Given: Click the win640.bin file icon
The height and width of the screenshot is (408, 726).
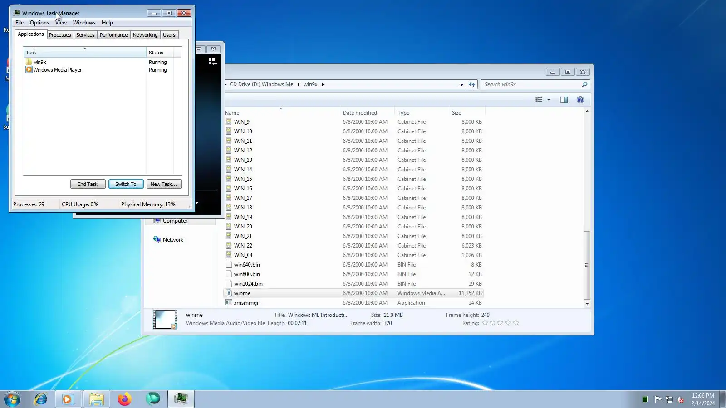Looking at the screenshot, I should (x=229, y=265).
